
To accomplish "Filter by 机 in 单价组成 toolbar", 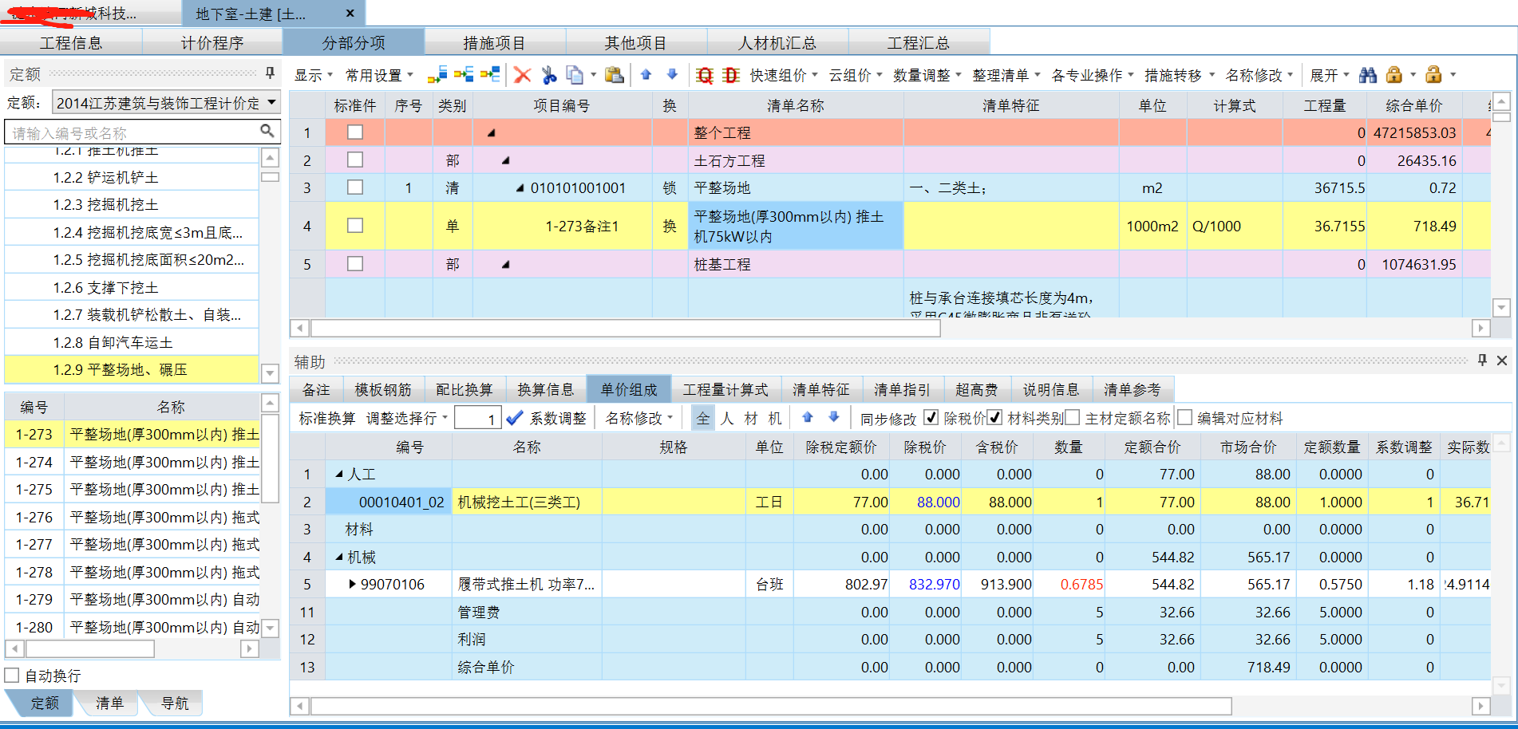I will [x=775, y=418].
